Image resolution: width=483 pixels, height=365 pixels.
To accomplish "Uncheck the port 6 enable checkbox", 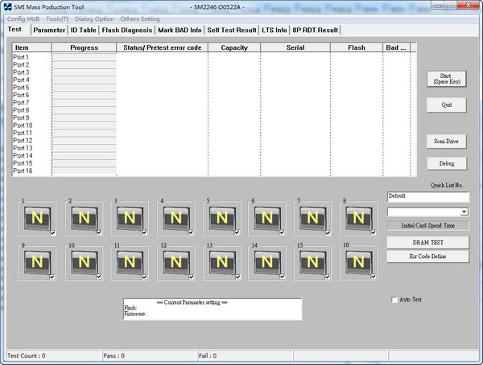I will tap(282, 232).
